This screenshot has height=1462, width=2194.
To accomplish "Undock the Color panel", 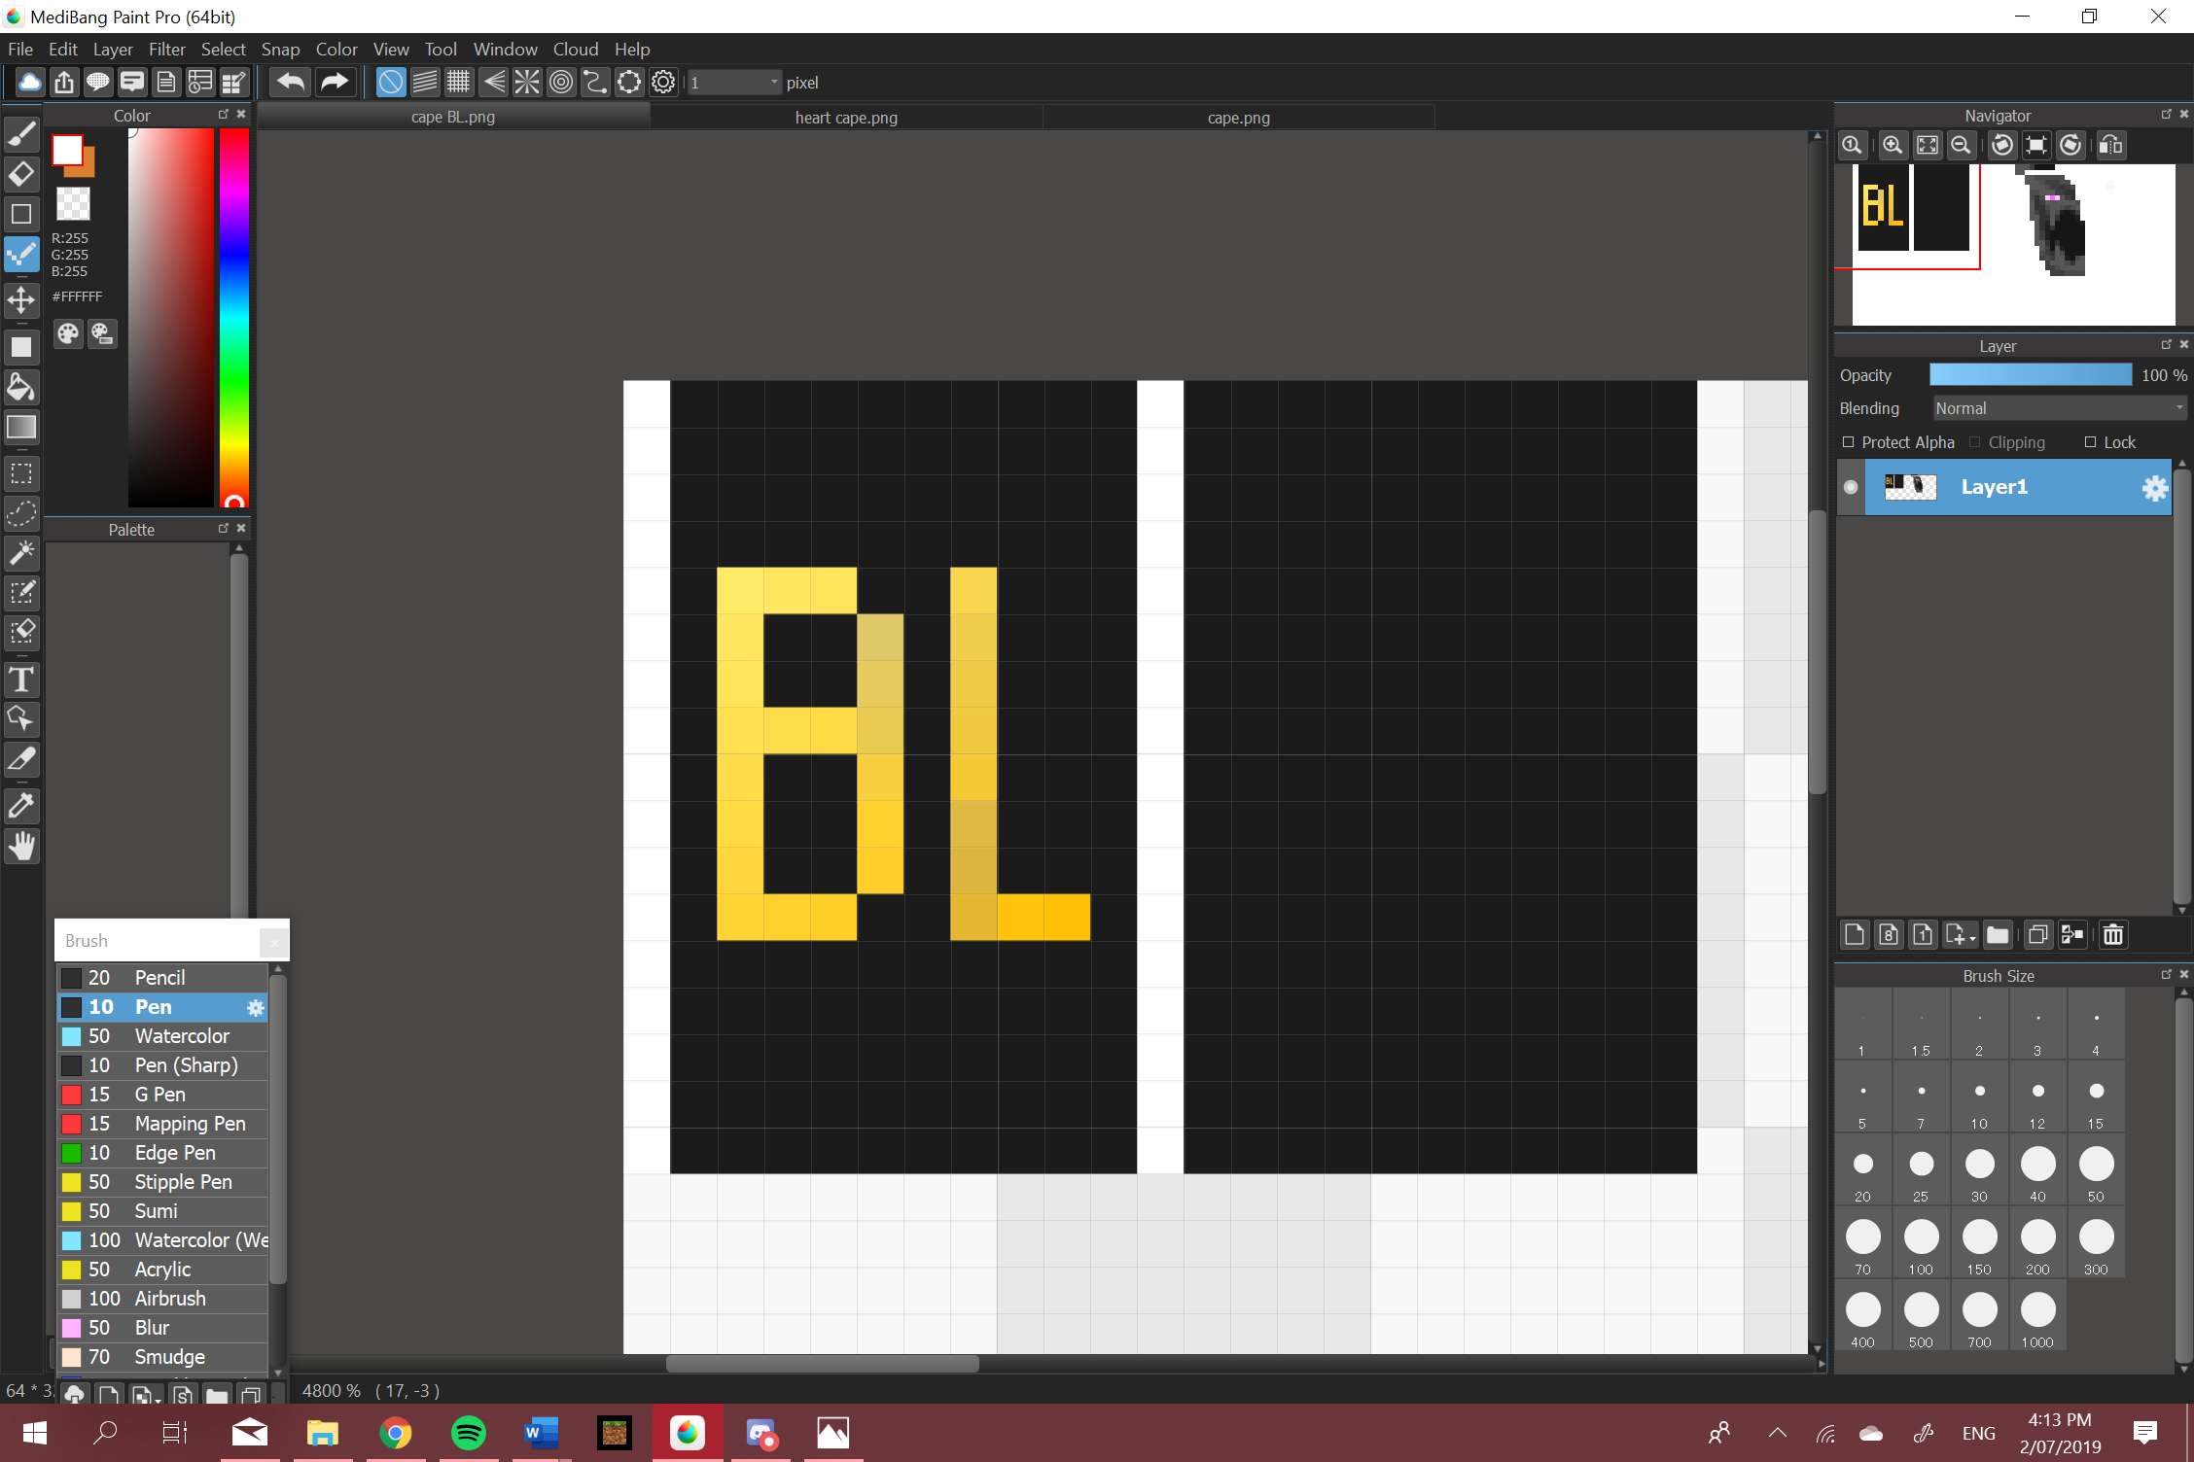I will pos(223,115).
